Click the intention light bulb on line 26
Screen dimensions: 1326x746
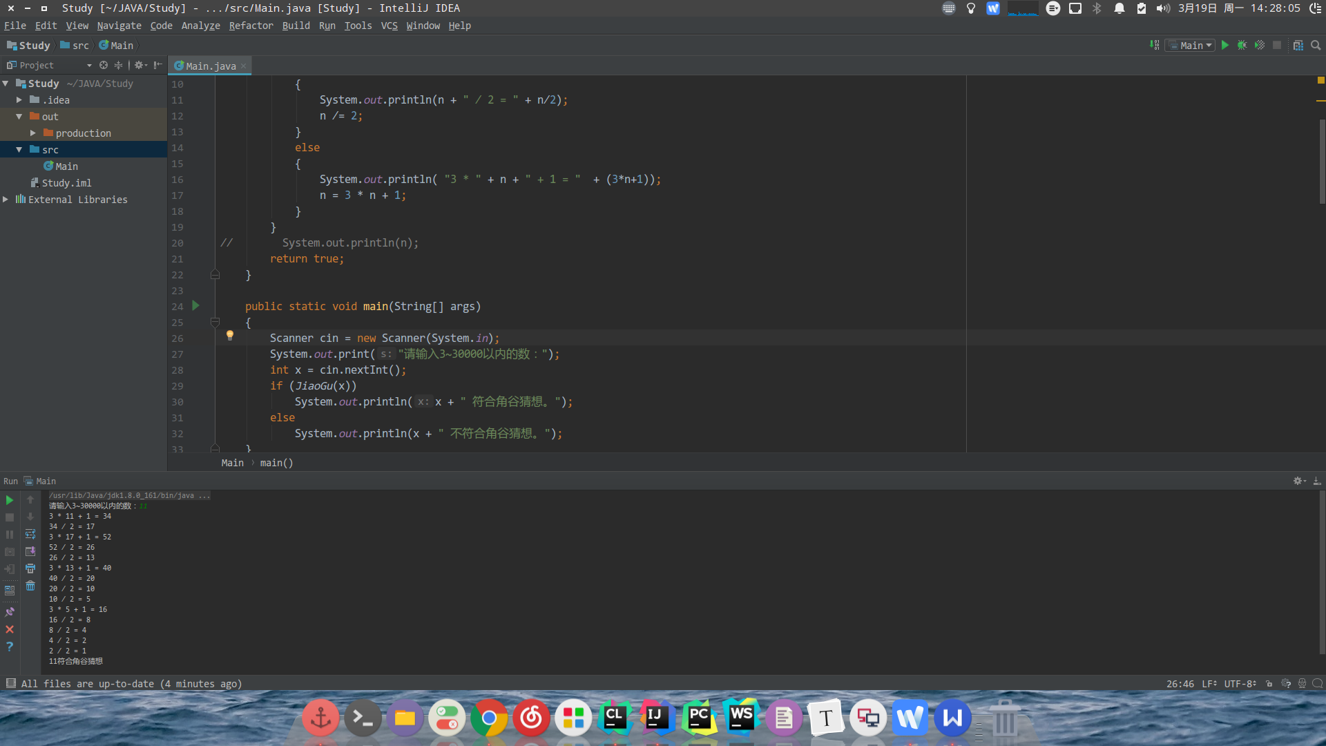click(x=230, y=336)
